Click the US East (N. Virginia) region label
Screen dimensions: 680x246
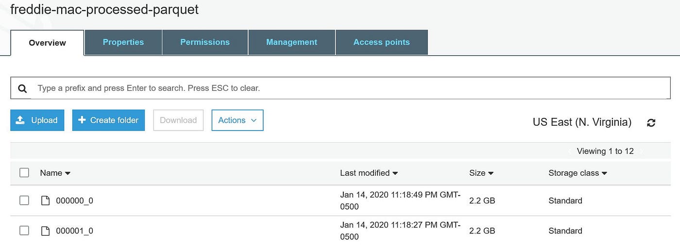tap(582, 122)
